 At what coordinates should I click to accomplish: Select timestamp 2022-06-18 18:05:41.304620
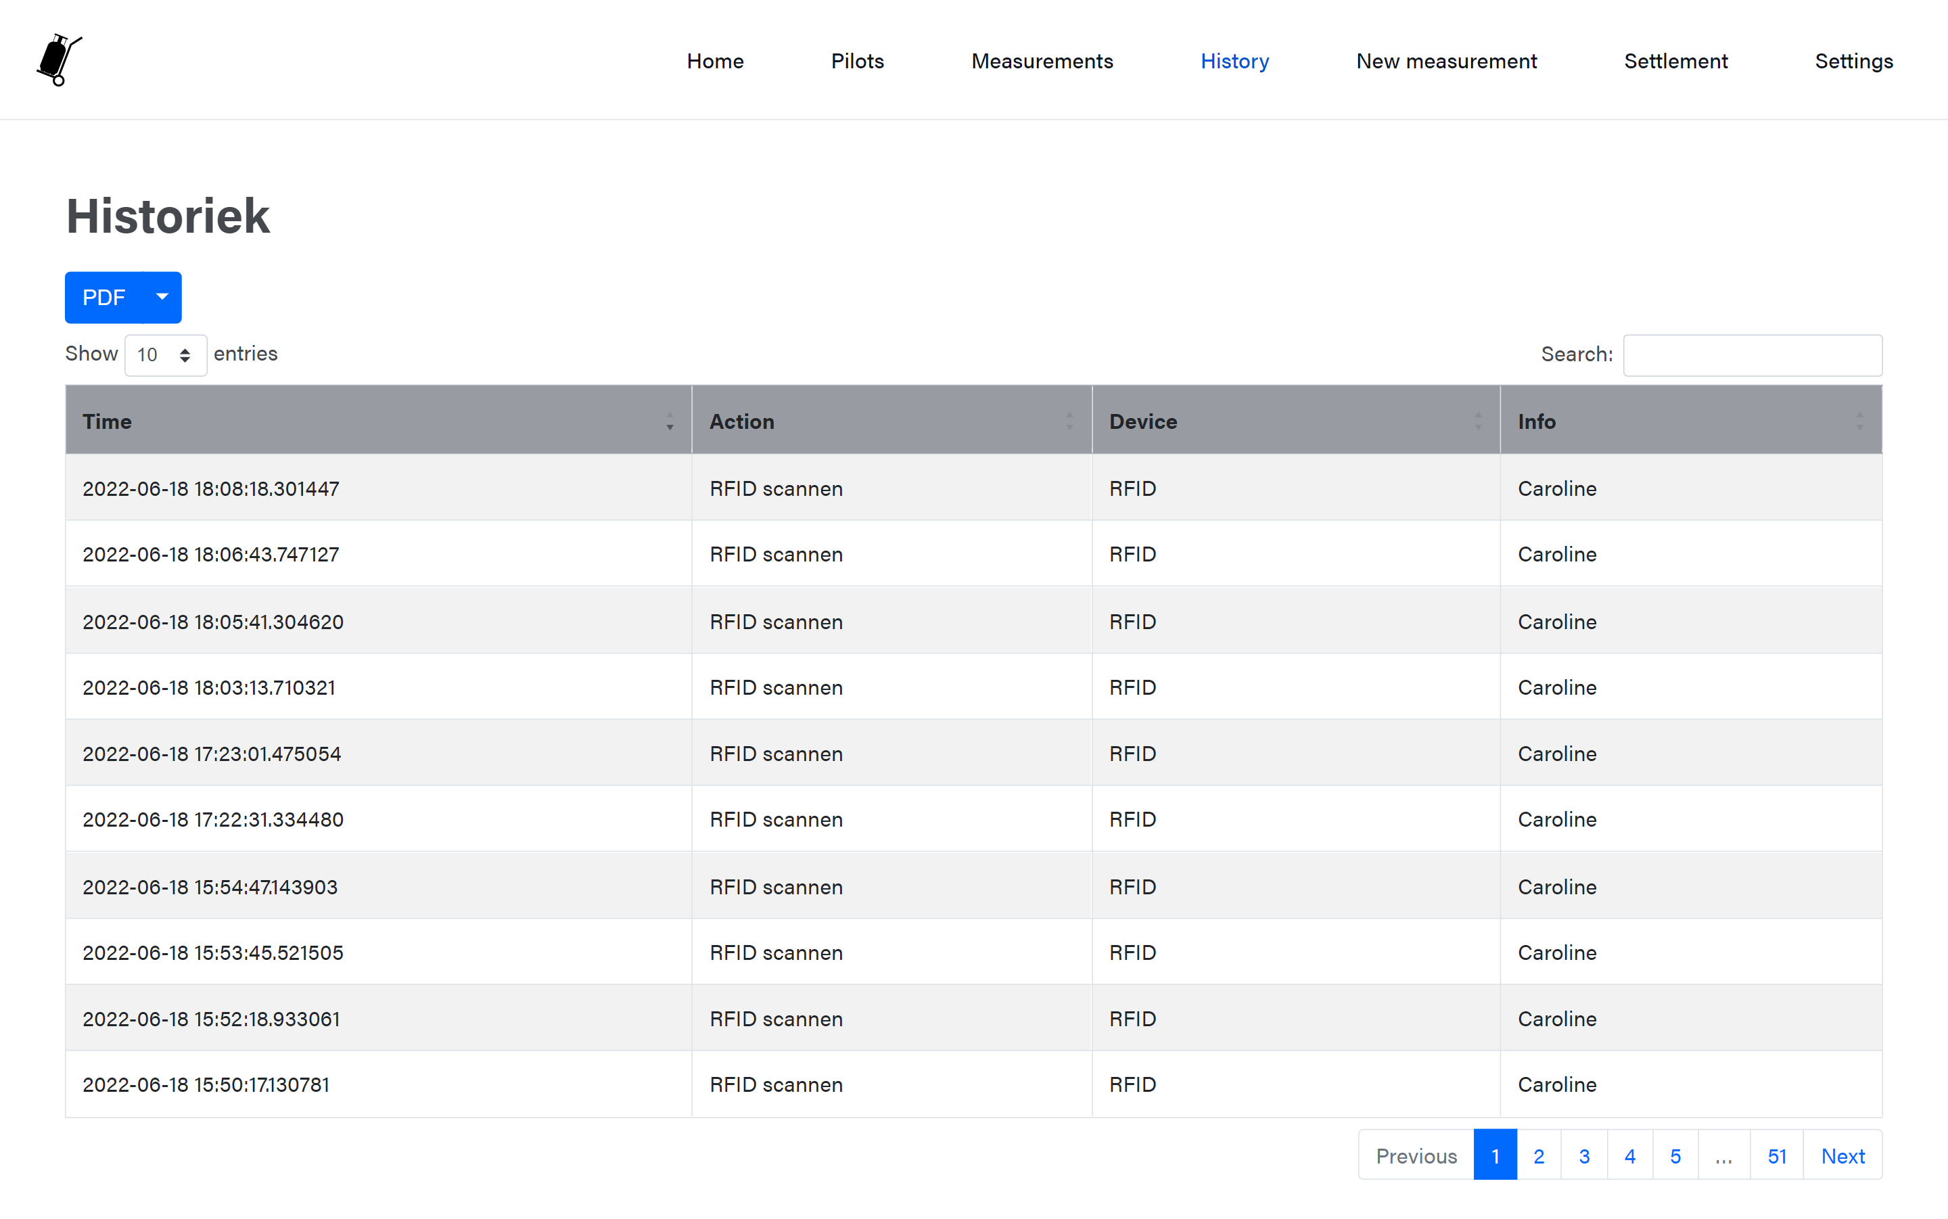click(x=213, y=622)
